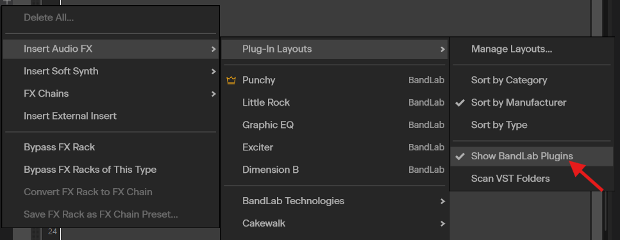
Task: Select Bypass FX Rack
Action: pyautogui.click(x=111, y=147)
